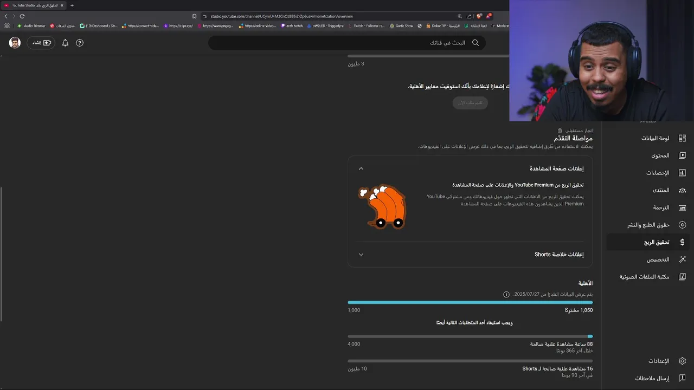This screenshot has height=390, width=694.
Task: Click the Content (المحتوى) play icon in sidebar
Action: [682, 155]
